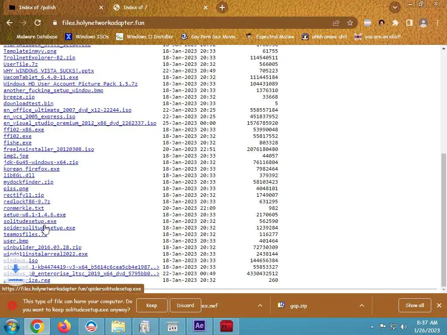The height and width of the screenshot is (335, 447).
Task: Open the en_office_ultimate_2007 iso link
Action: pyautogui.click(x=67, y=110)
